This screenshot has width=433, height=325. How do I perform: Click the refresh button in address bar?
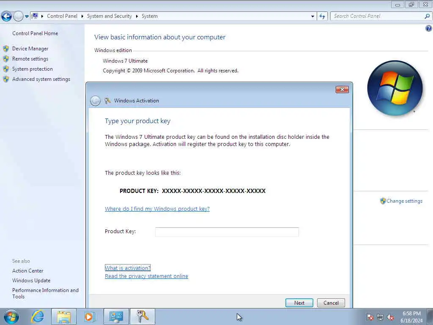pyautogui.click(x=322, y=17)
